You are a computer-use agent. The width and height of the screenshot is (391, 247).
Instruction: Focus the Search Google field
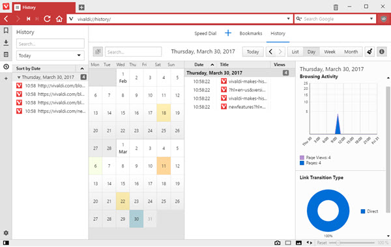tap(334, 19)
